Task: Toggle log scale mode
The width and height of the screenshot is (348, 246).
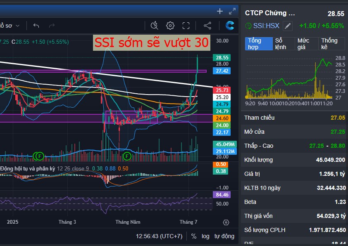Action: (x=205, y=236)
